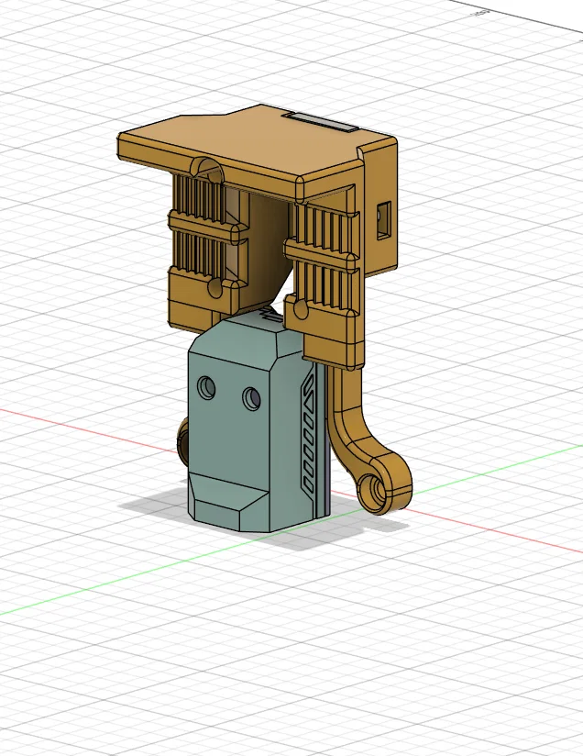Click the left round hole on the gray block

(206, 387)
